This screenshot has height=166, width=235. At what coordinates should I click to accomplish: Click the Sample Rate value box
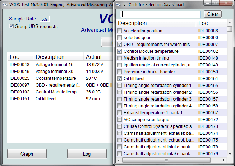44,19
